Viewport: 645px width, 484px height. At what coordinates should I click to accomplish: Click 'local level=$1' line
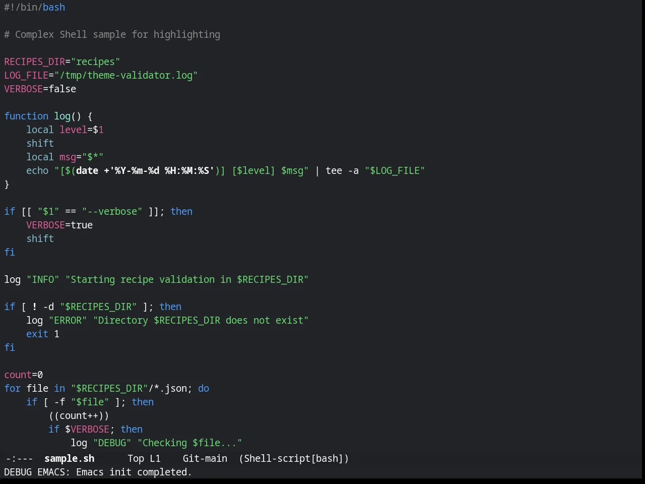(65, 130)
